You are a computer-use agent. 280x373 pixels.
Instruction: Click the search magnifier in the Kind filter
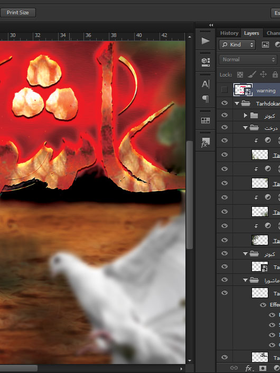[x=225, y=45]
